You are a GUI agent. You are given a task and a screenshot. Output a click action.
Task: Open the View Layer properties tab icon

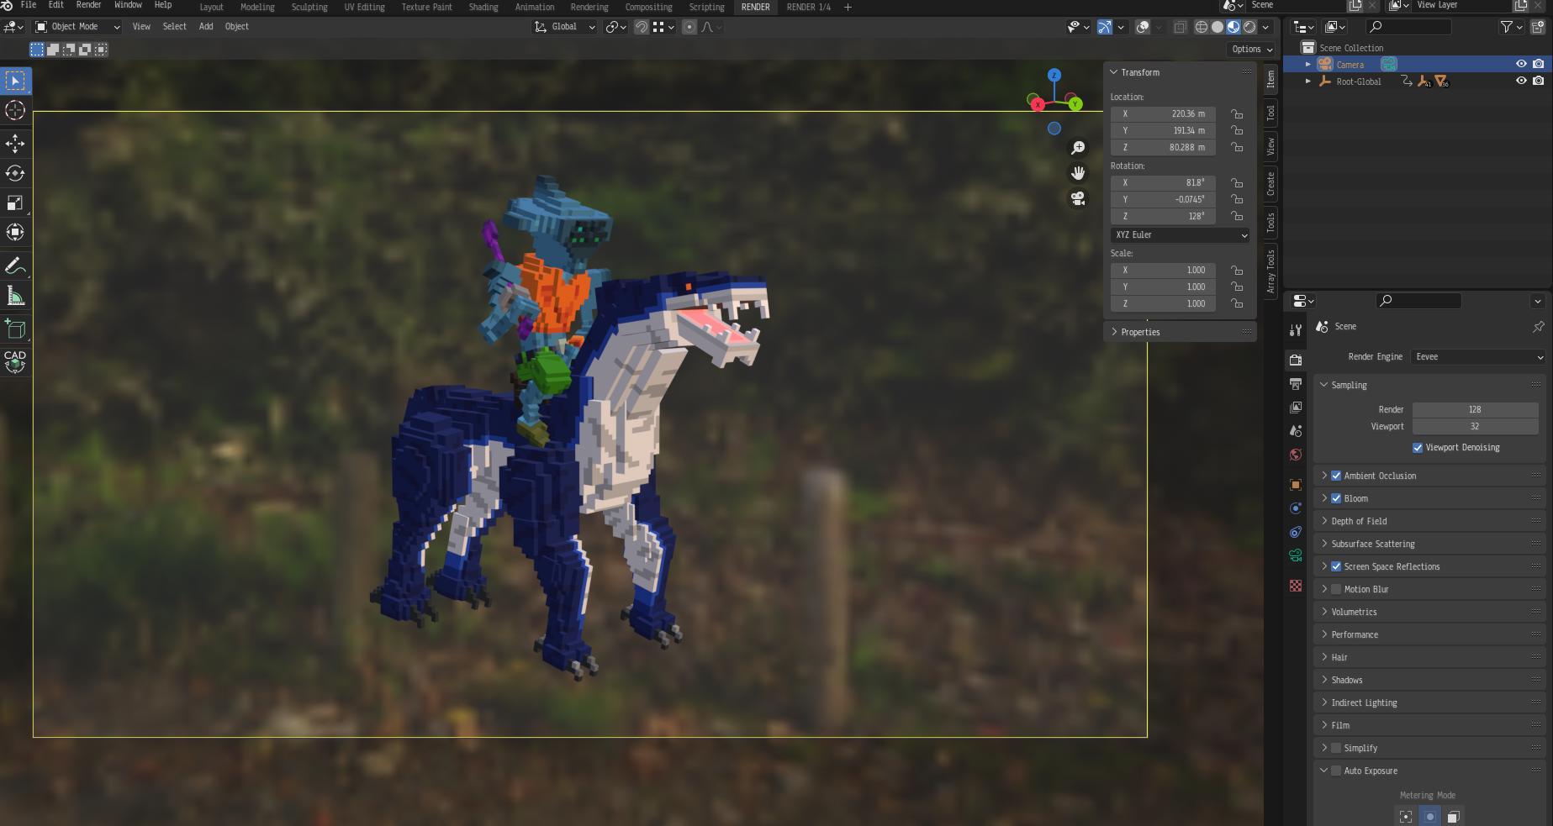coord(1296,408)
